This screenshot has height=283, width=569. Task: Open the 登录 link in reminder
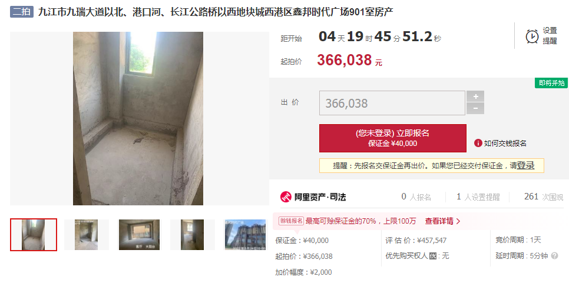point(526,165)
